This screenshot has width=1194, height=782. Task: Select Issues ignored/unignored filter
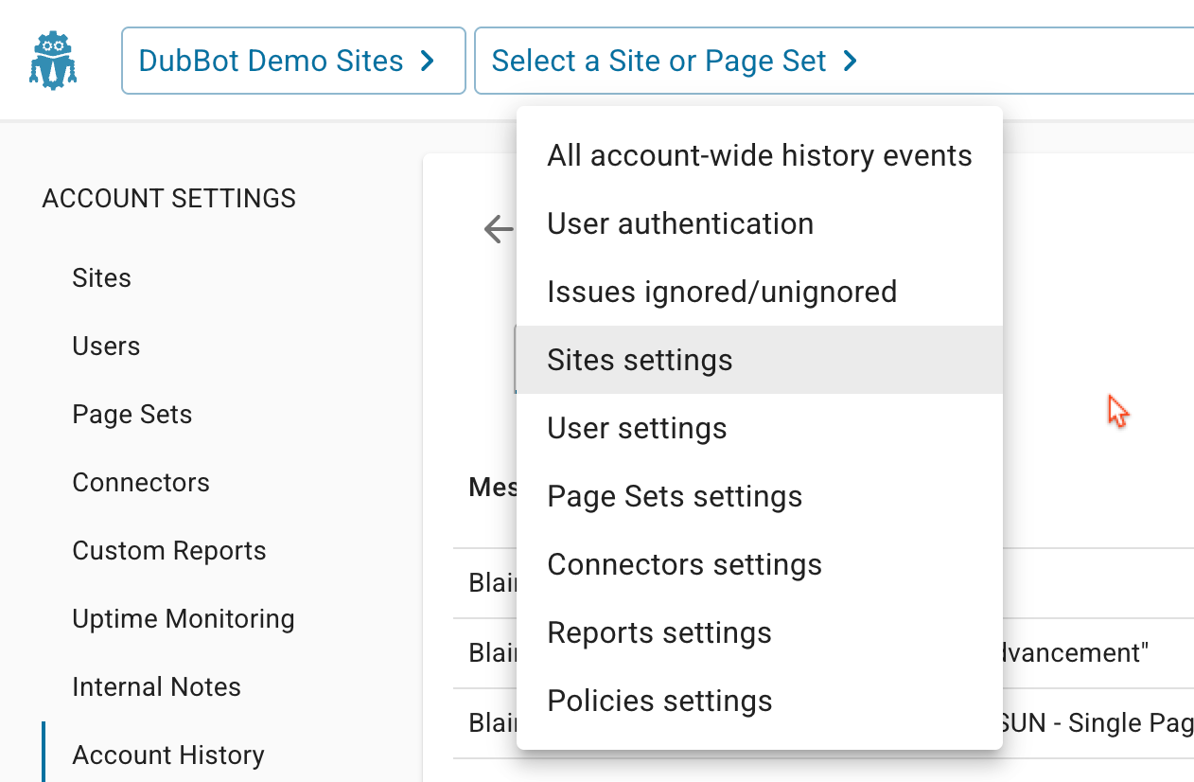coord(722,292)
